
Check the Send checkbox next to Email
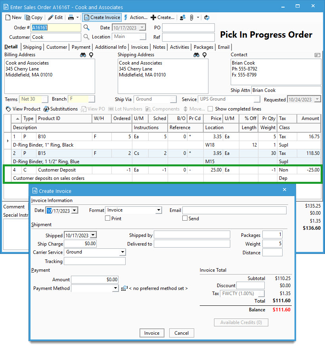(x=185, y=218)
